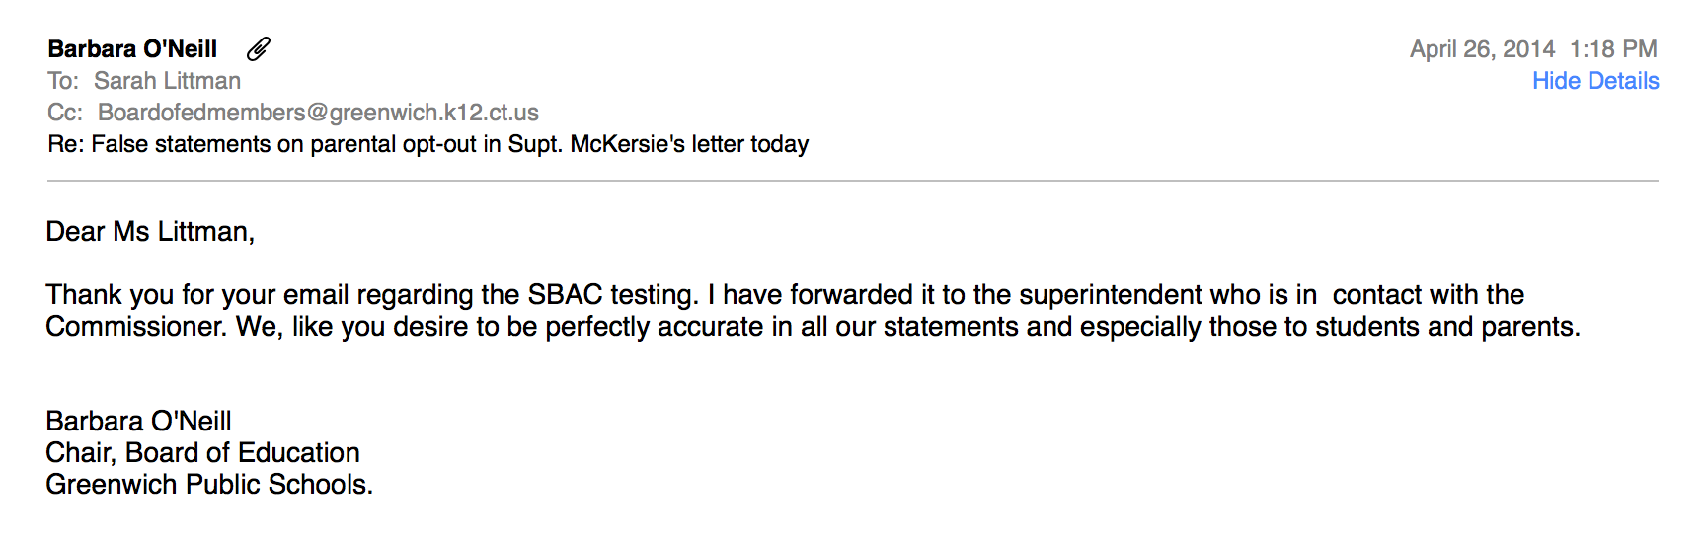Viewport: 1706px width, 547px height.
Task: Click the Re: False statements subject line
Action: click(x=427, y=144)
